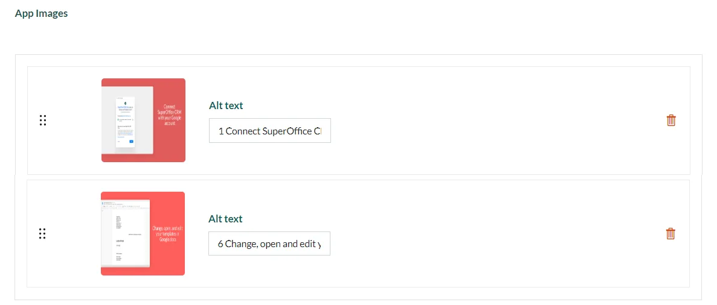Click the "1 Connect SuperOffice" alt text field
Screen dimensions: 717x305
pos(270,131)
